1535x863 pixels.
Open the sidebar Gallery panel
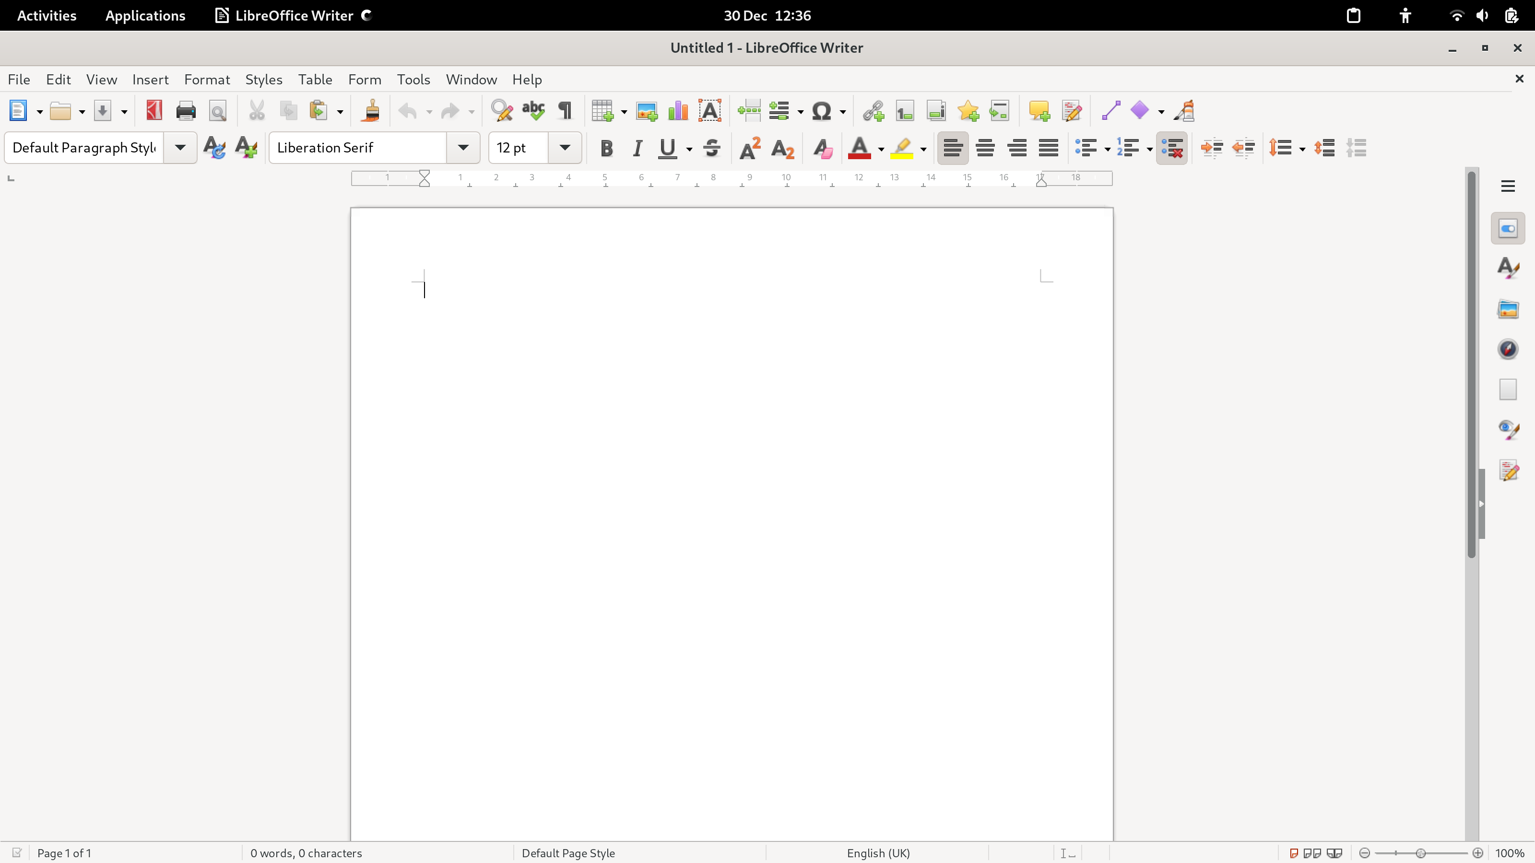(1508, 309)
